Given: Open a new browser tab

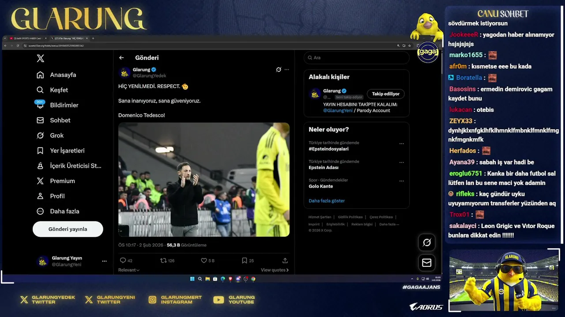Looking at the screenshot, I should [93, 38].
